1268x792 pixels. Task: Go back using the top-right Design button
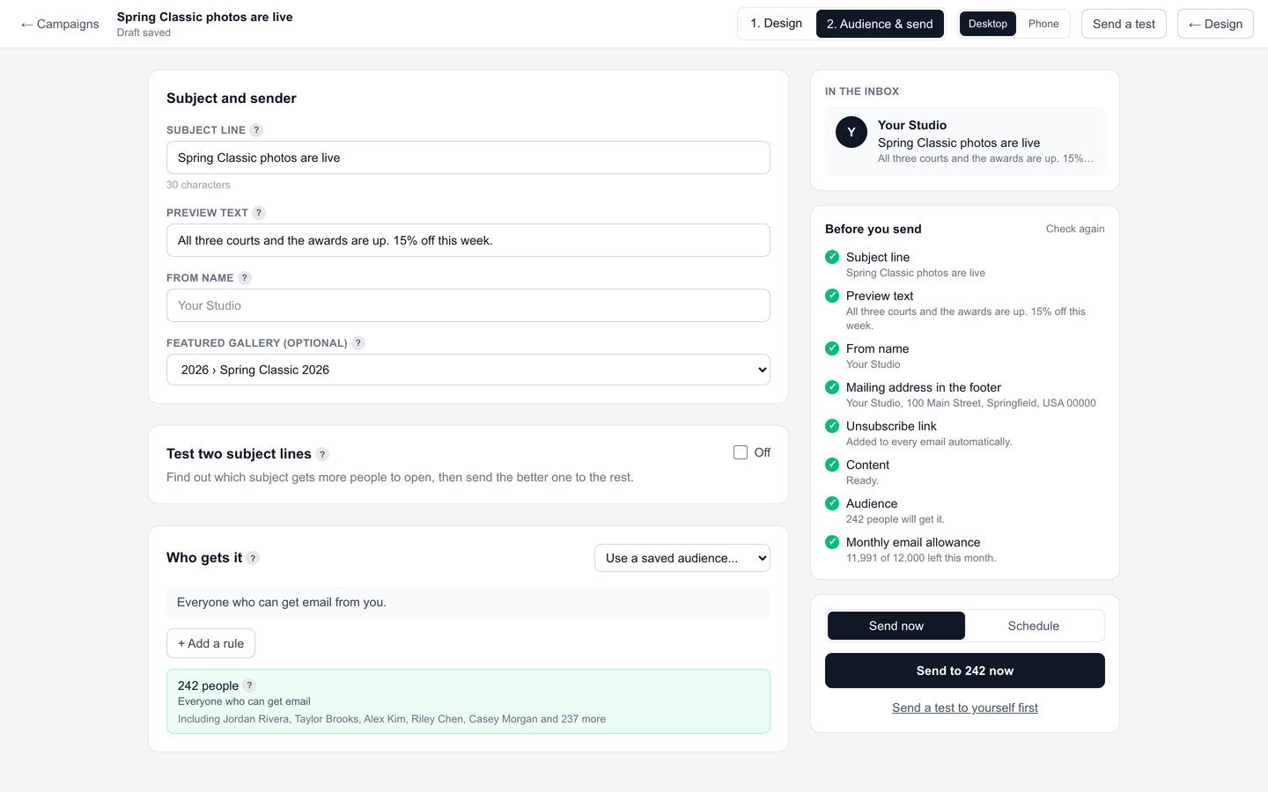click(x=1215, y=24)
